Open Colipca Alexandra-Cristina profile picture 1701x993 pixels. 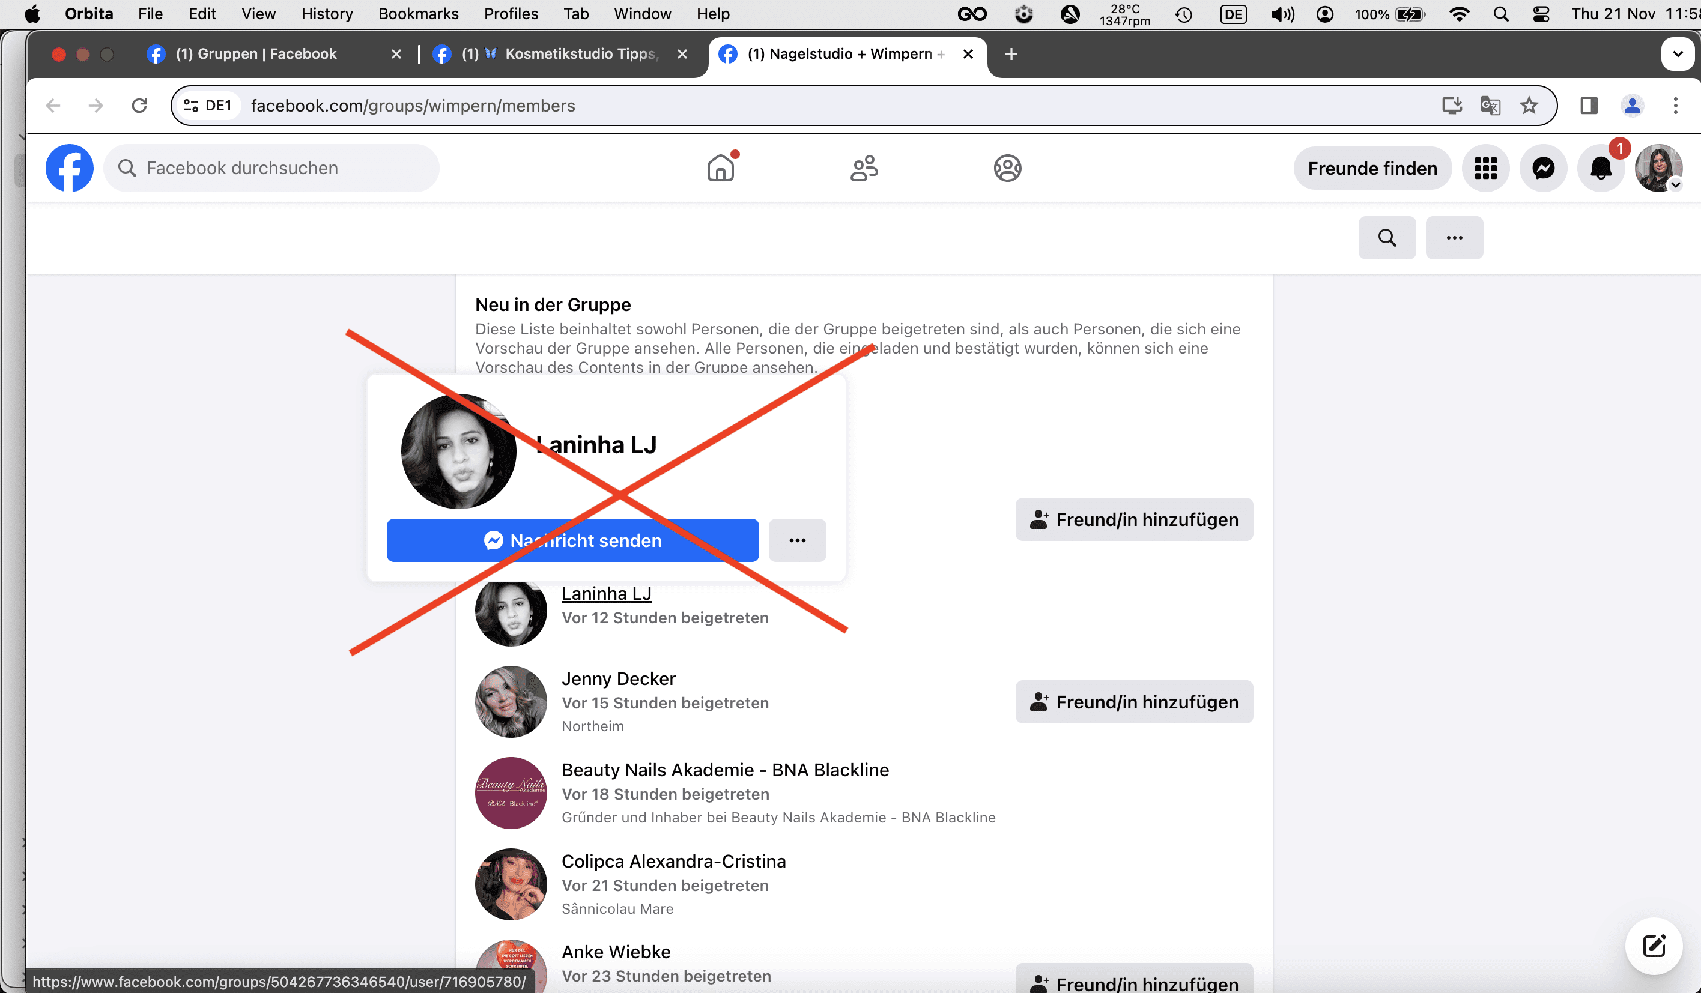click(x=511, y=884)
